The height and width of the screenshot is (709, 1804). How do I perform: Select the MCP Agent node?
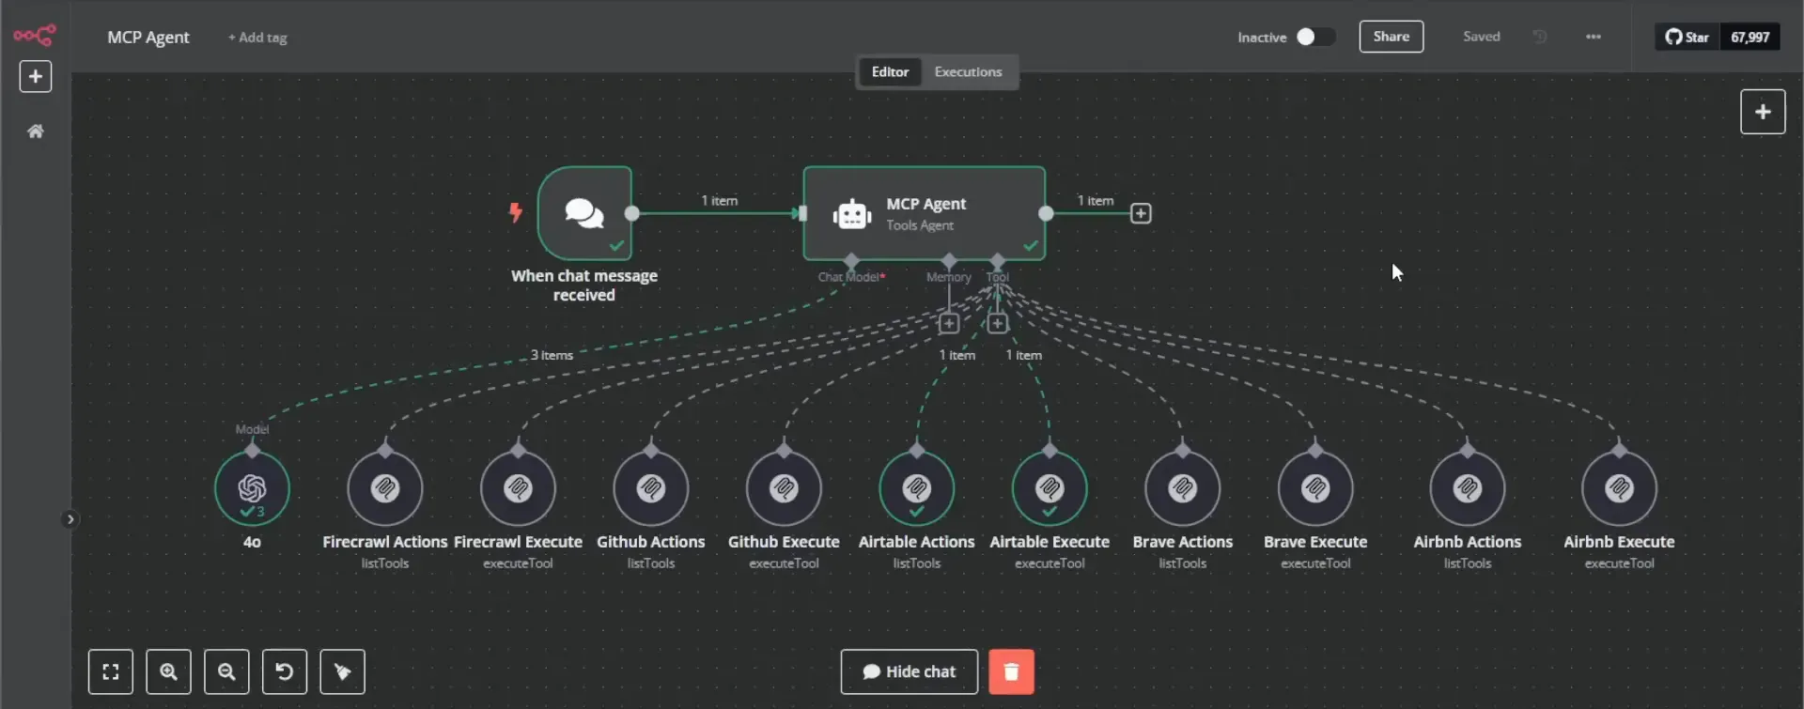coord(924,213)
